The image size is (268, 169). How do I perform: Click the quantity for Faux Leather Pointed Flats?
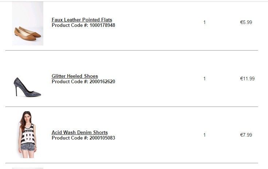(x=204, y=22)
